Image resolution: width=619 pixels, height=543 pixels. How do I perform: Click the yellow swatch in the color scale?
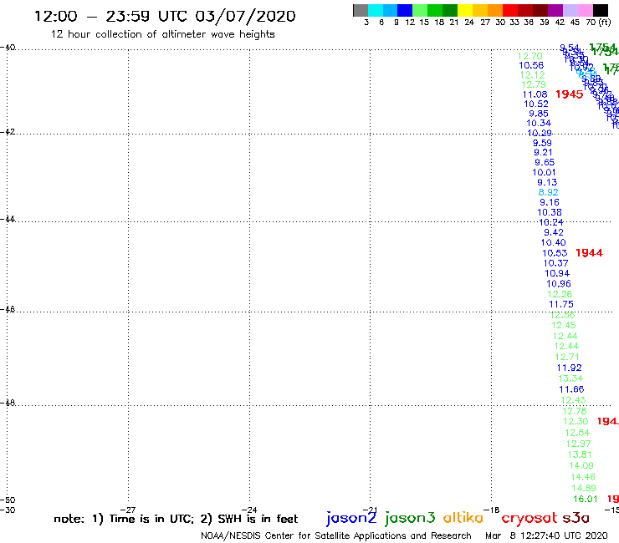tap(465, 10)
